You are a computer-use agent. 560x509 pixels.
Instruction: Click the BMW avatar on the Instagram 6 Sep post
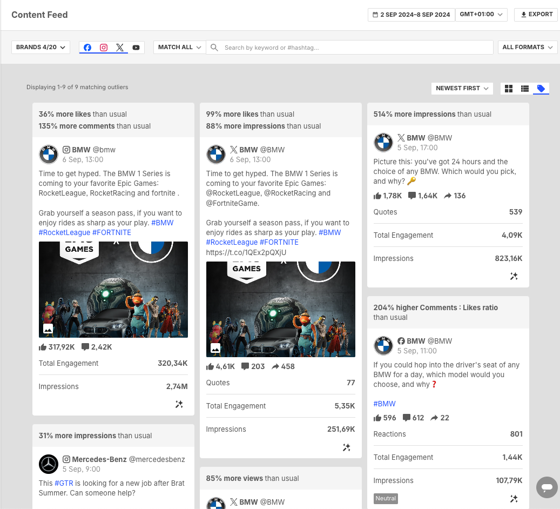49,155
